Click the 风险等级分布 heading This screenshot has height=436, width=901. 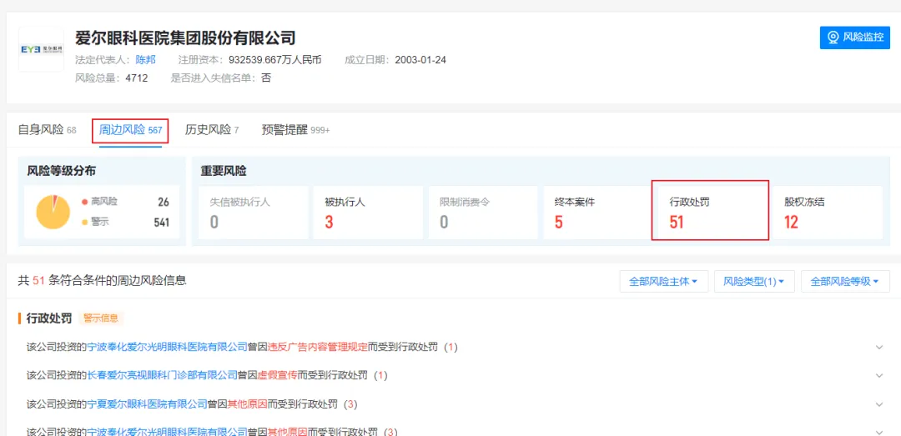(62, 171)
